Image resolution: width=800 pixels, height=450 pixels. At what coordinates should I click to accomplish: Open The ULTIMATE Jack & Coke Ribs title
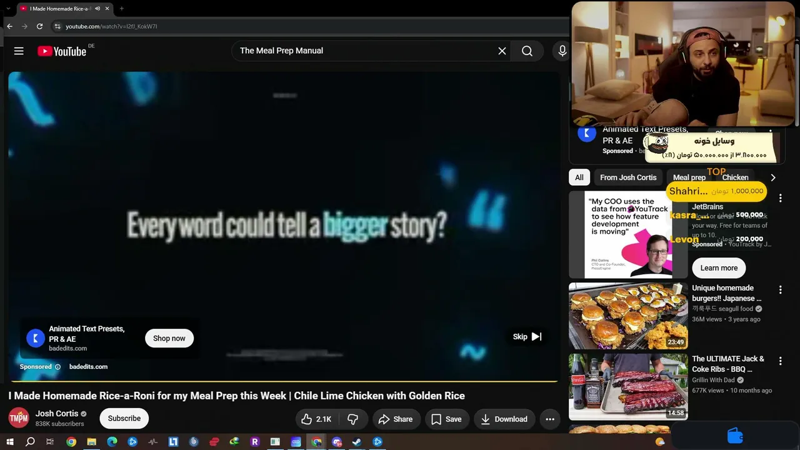point(728,364)
